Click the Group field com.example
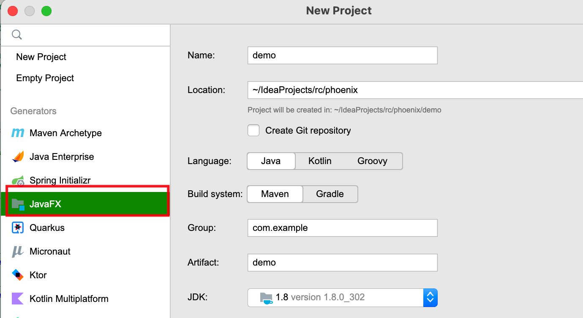Screen dimensions: 583x318 pos(343,228)
